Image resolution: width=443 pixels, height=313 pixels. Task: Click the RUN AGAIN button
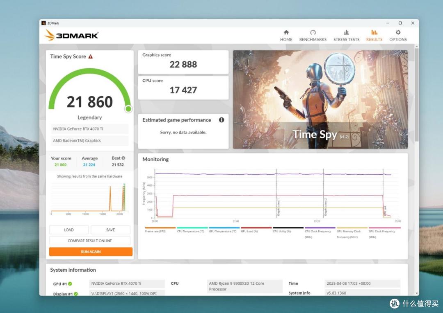point(91,252)
